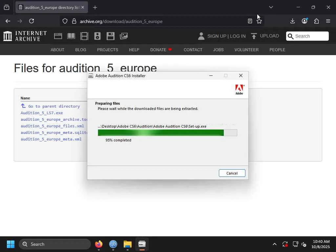The width and height of the screenshot is (336, 252).
Task: Cancel the Adobe Audition installer extraction
Action: tap(232, 173)
